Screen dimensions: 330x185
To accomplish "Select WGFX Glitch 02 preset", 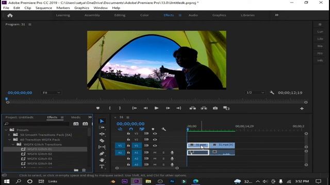I will click(x=40, y=154).
